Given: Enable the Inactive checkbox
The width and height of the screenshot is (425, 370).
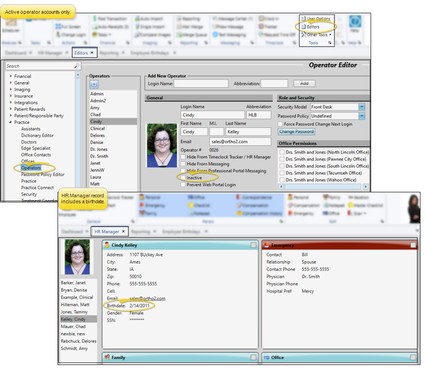Looking at the screenshot, I should [183, 178].
